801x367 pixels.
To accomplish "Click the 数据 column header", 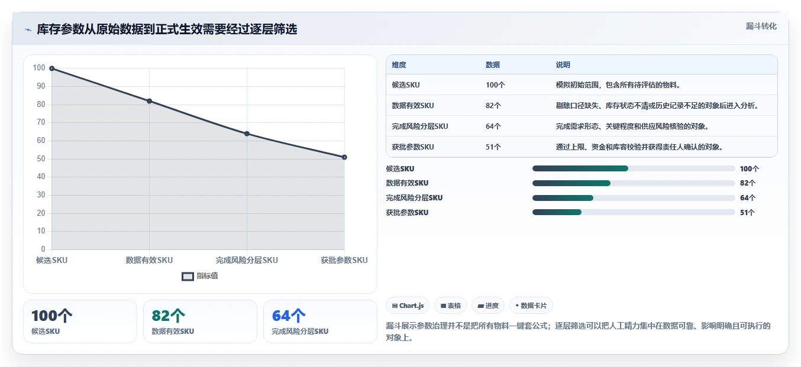I will coord(493,65).
